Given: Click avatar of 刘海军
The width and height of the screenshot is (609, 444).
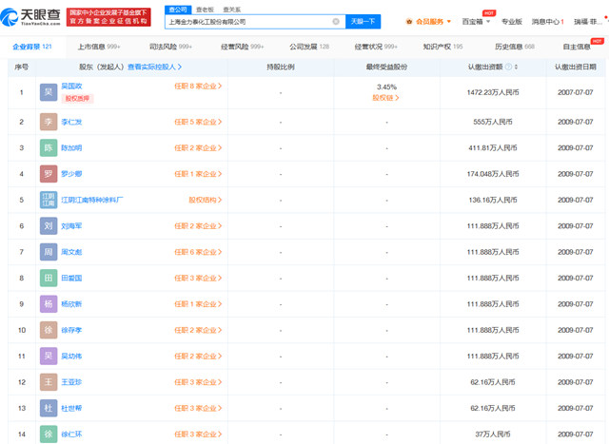Looking at the screenshot, I should point(49,226).
